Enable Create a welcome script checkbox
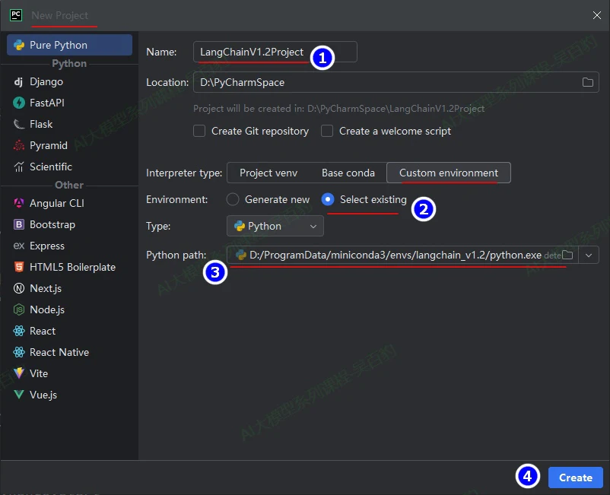Viewport: 610px width, 495px height. [x=327, y=131]
